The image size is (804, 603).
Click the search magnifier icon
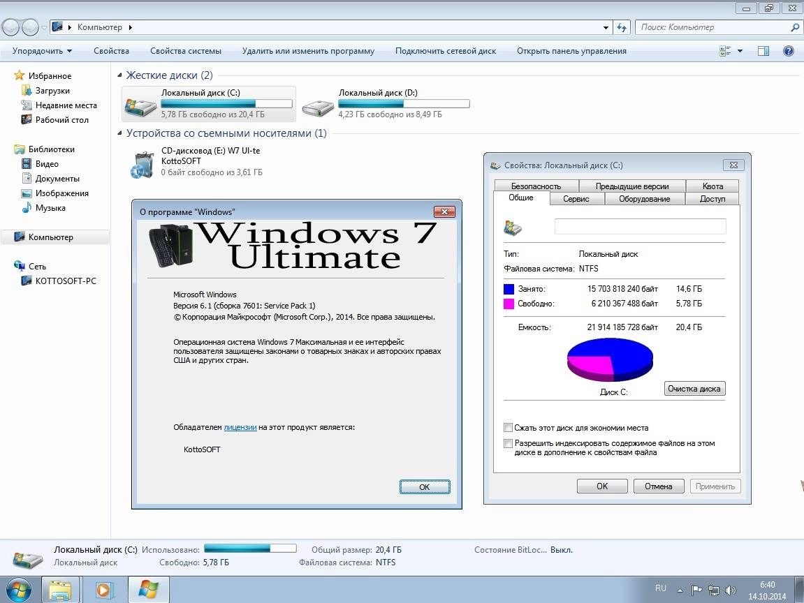(795, 28)
